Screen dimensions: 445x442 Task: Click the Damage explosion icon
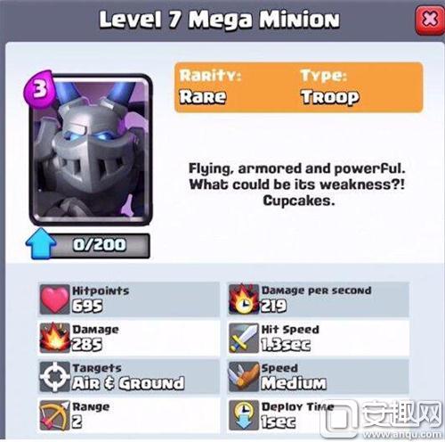pyautogui.click(x=54, y=338)
